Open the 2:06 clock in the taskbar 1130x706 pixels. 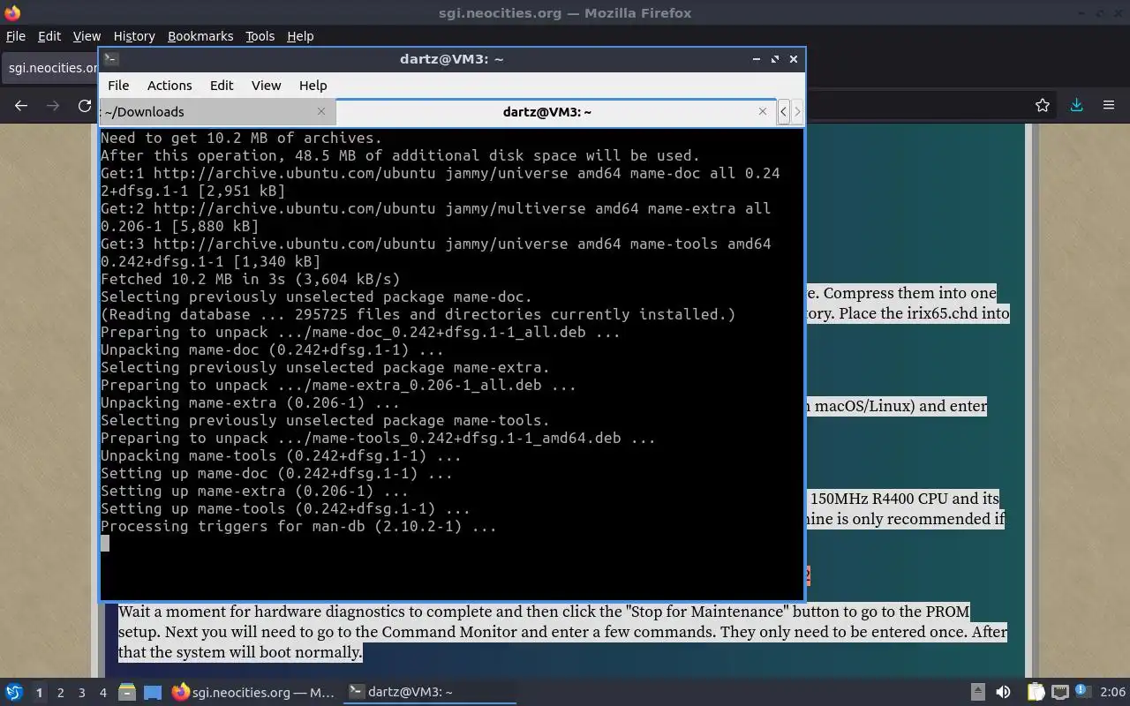1112,693
